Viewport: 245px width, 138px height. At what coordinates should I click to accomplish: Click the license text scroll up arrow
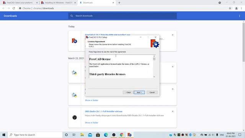pos(154,56)
